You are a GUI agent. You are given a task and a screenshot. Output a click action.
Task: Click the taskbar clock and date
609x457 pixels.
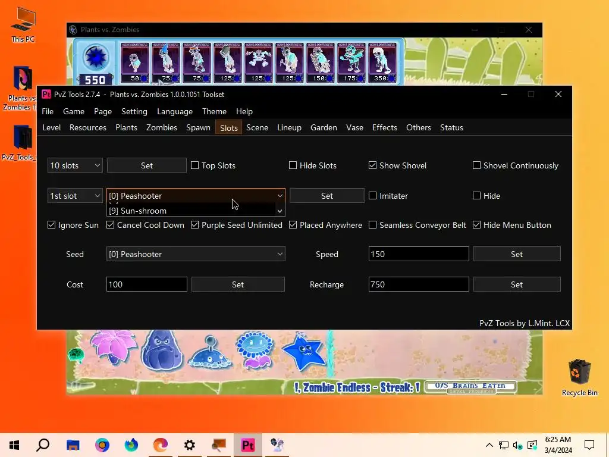click(558, 445)
